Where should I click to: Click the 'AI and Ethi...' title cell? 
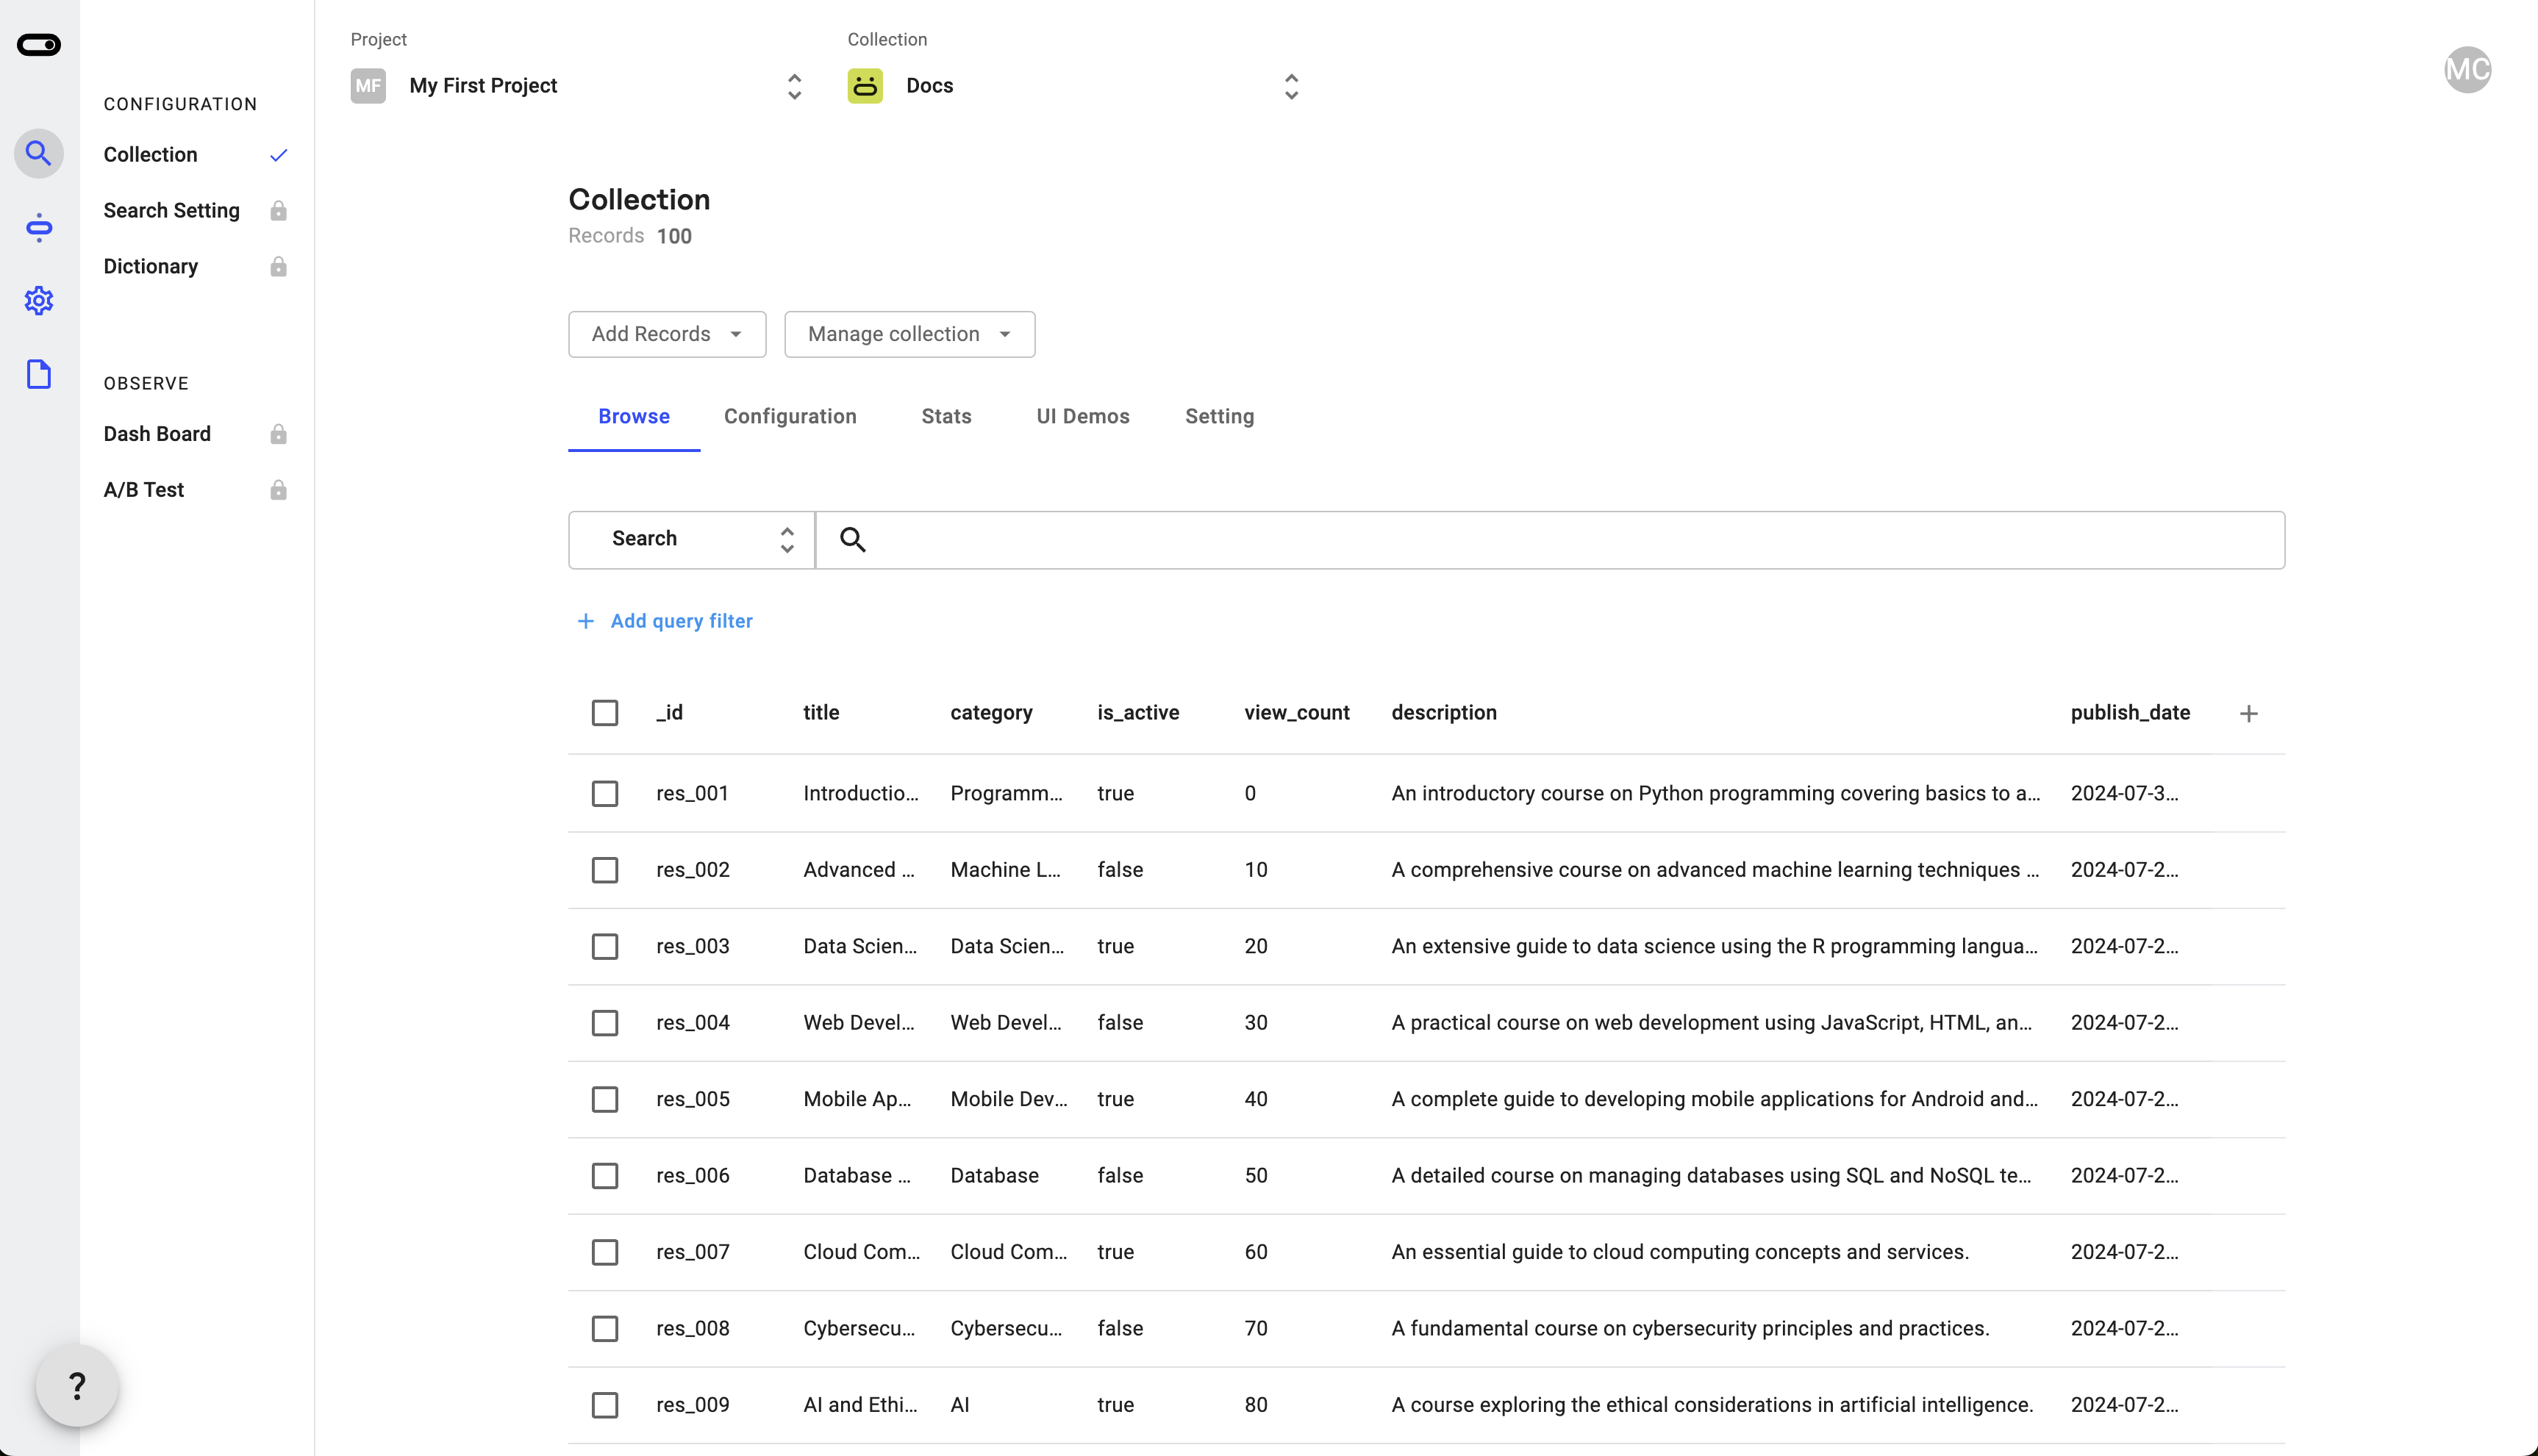click(860, 1406)
